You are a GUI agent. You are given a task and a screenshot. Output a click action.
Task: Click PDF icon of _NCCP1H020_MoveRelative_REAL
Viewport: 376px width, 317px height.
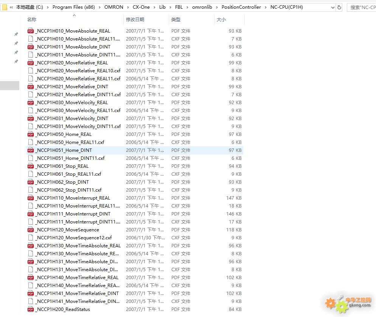click(x=31, y=62)
